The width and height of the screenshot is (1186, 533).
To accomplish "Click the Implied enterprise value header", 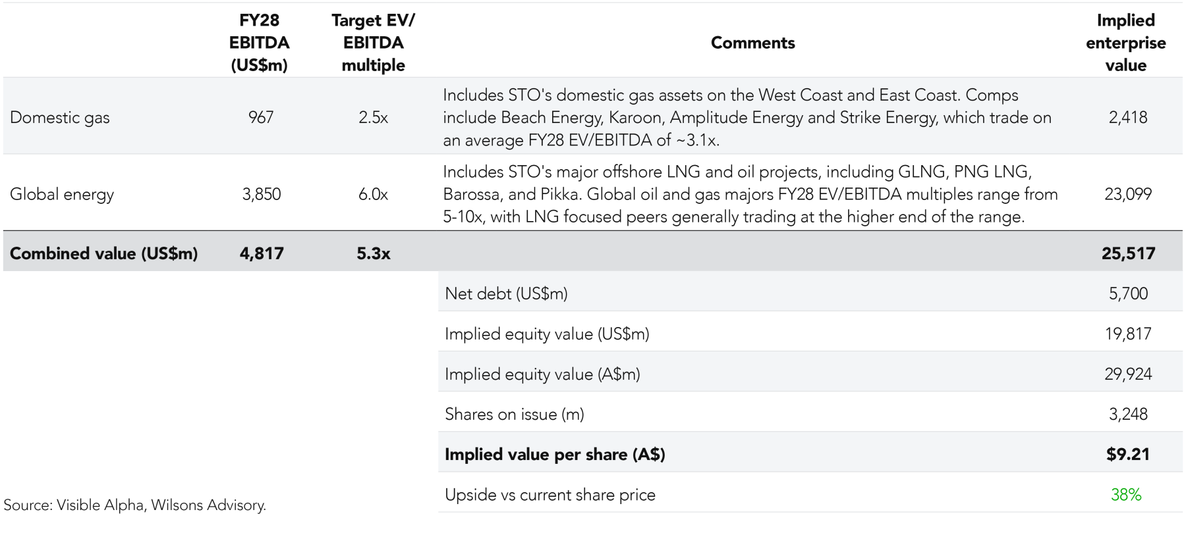I will [x=1125, y=43].
